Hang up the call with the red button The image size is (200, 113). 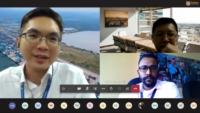click(x=135, y=89)
